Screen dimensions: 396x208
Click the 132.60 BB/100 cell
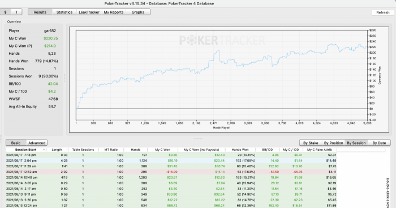[274, 166]
